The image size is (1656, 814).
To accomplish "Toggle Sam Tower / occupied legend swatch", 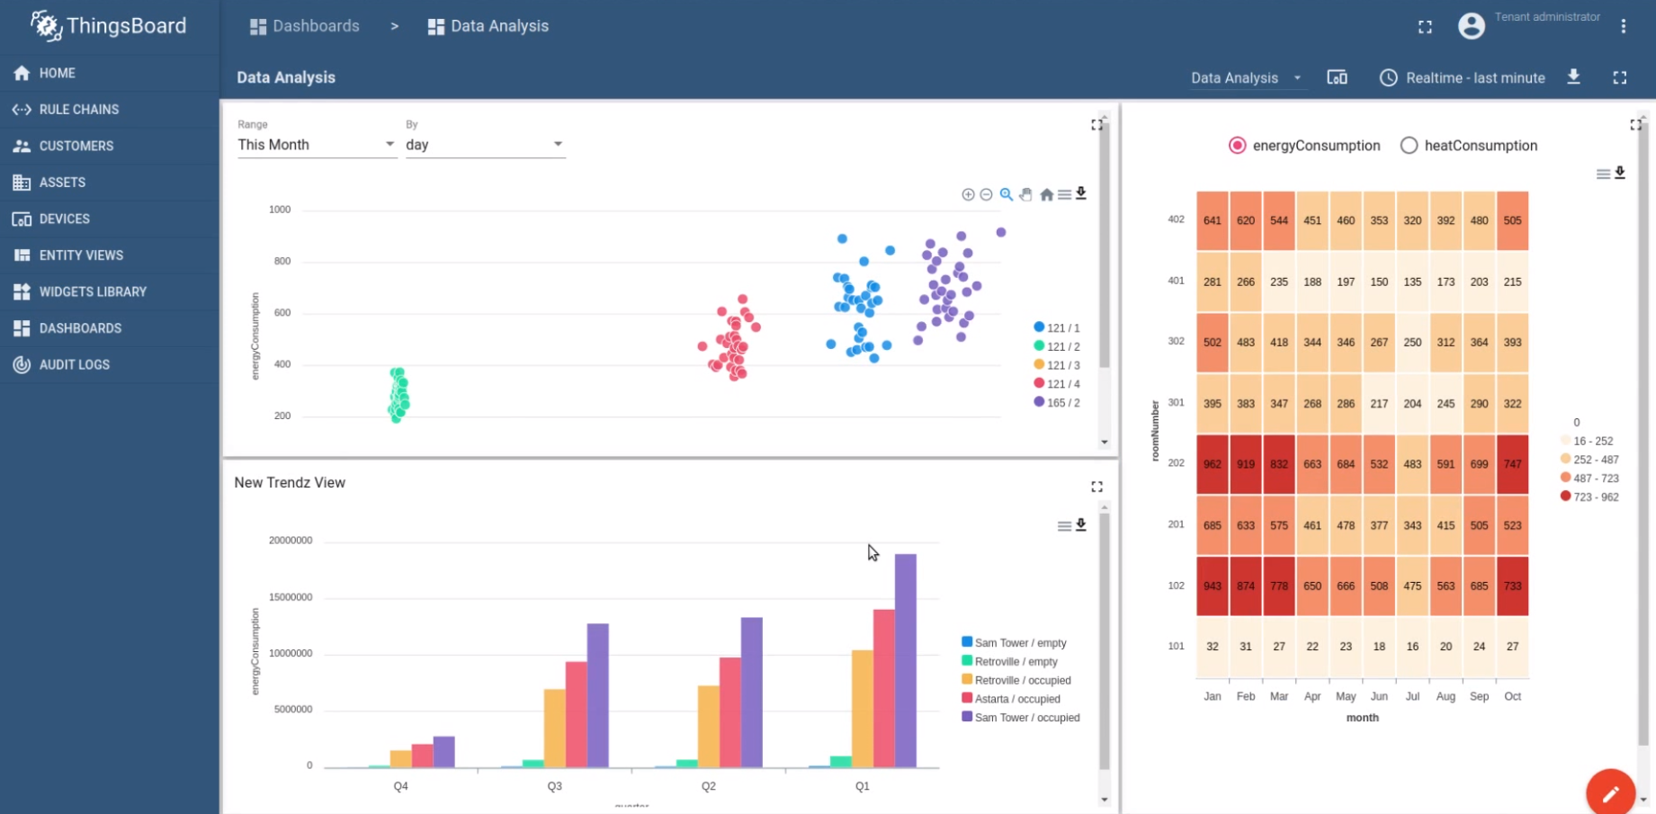I will 967,717.
